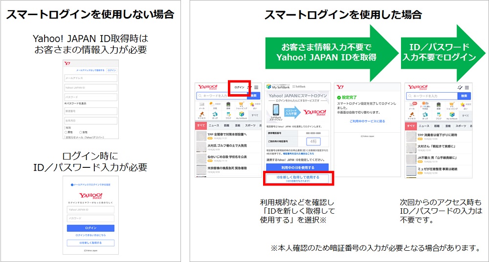
Task: Click Y! logo on registration form
Action: click(67, 63)
